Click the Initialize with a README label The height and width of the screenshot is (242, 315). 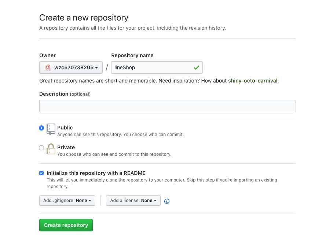click(x=96, y=173)
